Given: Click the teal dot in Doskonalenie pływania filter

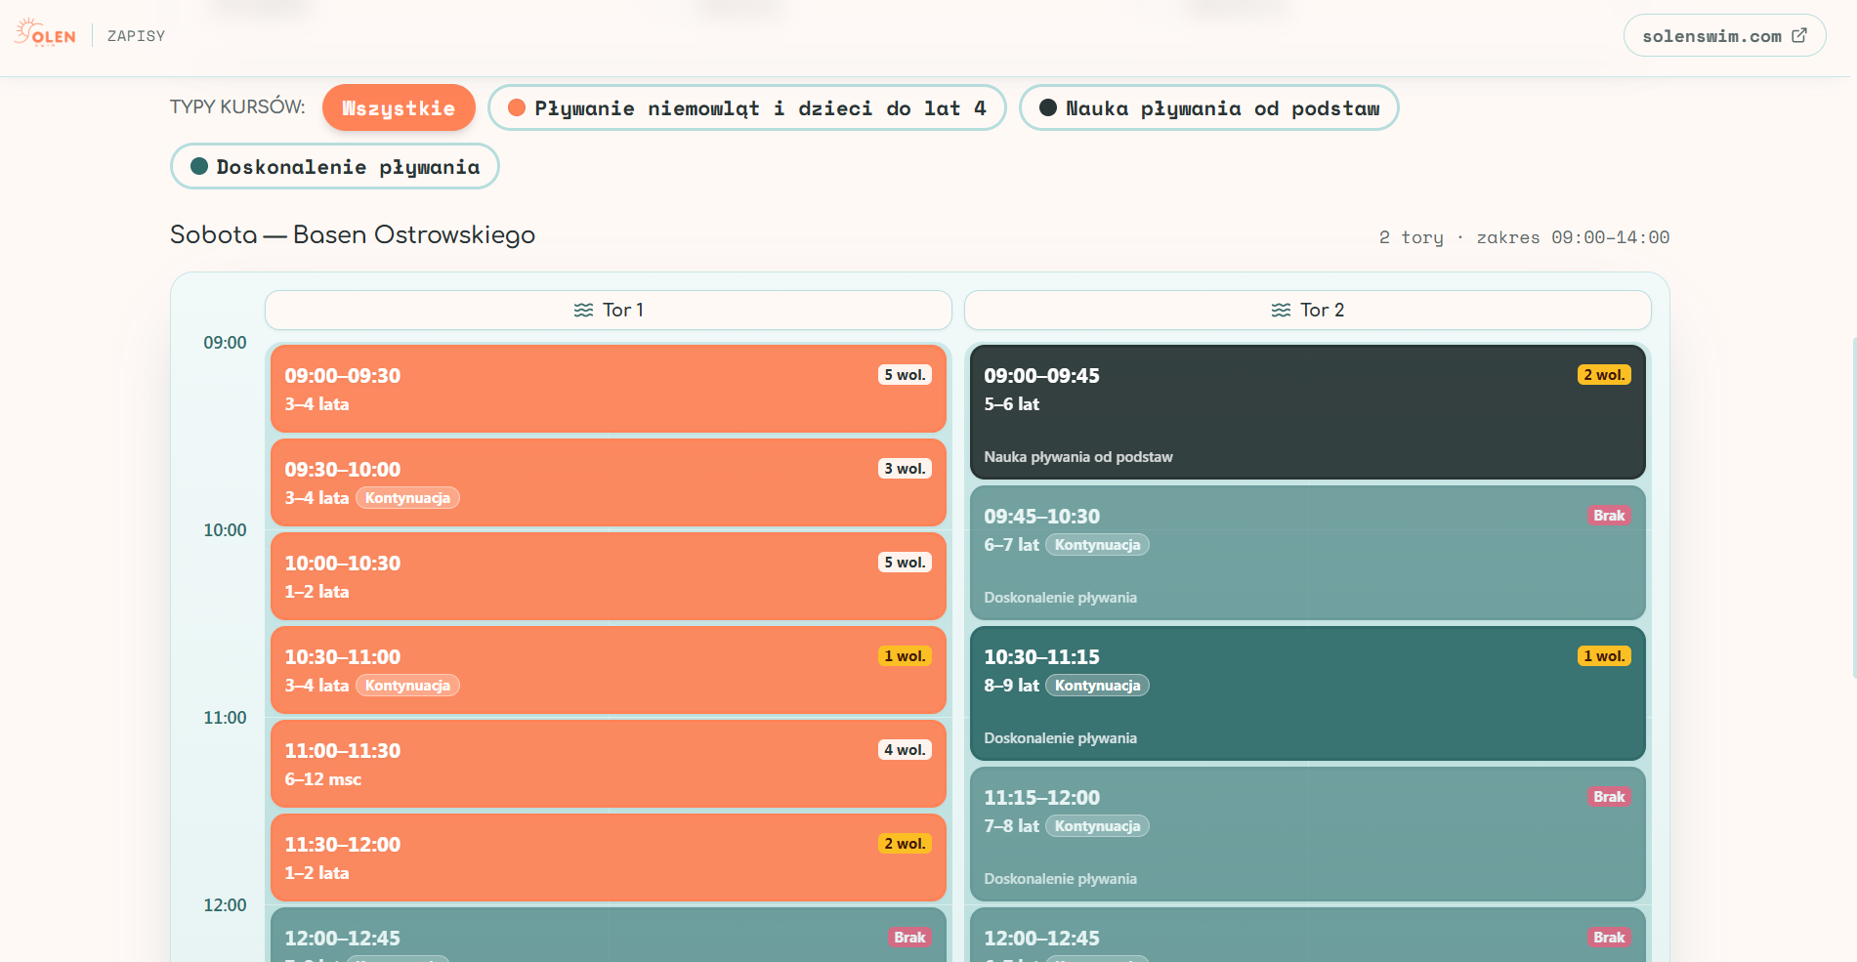Looking at the screenshot, I should pos(199,166).
